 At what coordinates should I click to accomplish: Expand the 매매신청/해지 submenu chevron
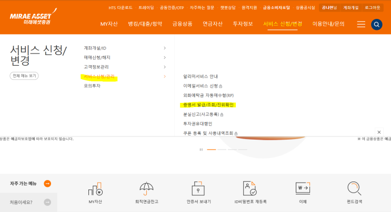(x=165, y=57)
